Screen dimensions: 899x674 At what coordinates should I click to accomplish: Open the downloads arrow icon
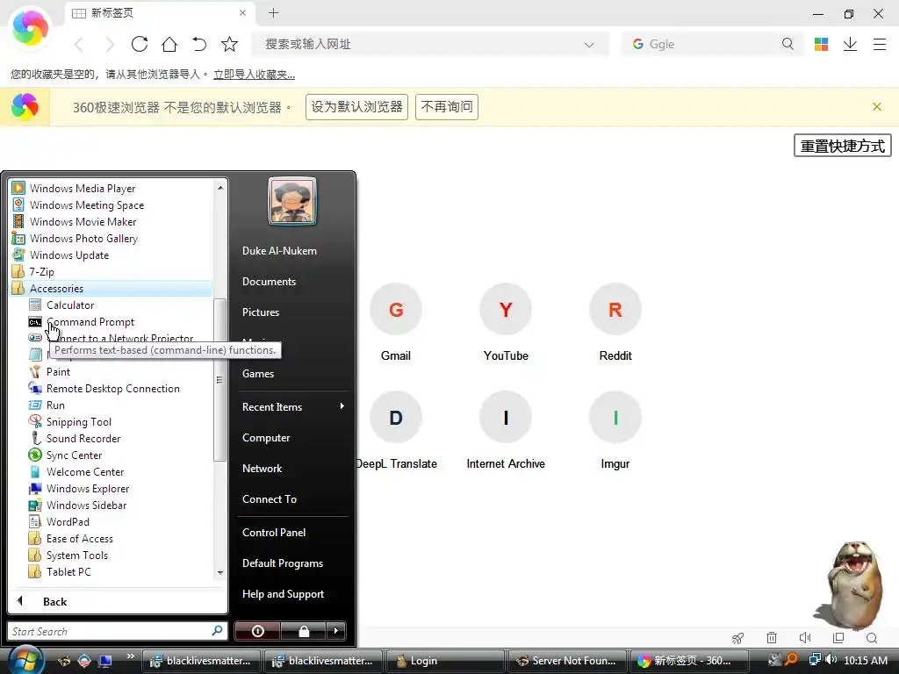point(850,44)
